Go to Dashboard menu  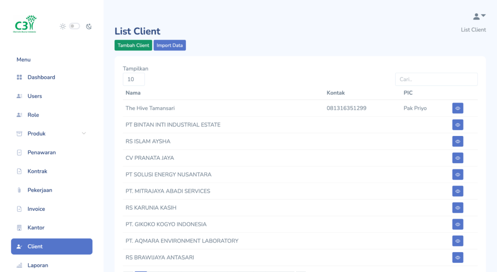point(41,77)
